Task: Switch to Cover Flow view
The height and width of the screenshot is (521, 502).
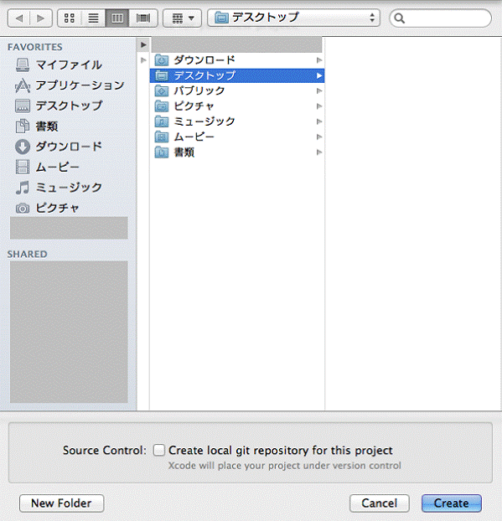Action: (x=143, y=18)
